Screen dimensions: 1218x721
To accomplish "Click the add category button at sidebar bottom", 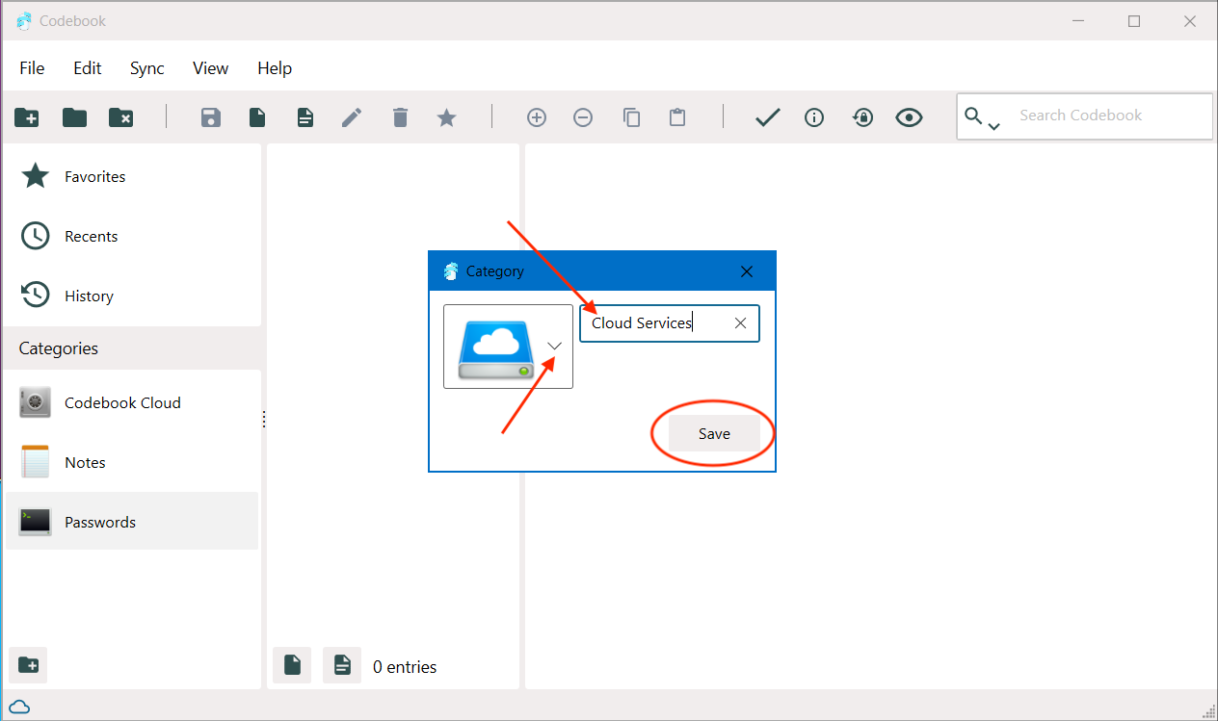I will pyautogui.click(x=28, y=665).
